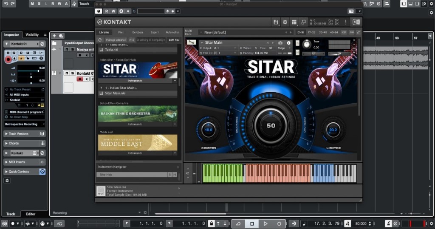
Task: Solo the Sitar Main instrument S button
Action: (x=297, y=43)
